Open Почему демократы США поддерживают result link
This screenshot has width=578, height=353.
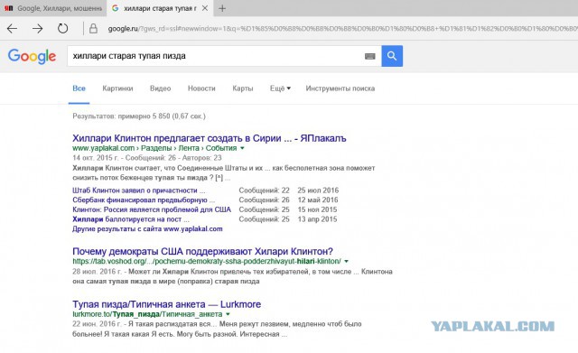click(x=202, y=251)
